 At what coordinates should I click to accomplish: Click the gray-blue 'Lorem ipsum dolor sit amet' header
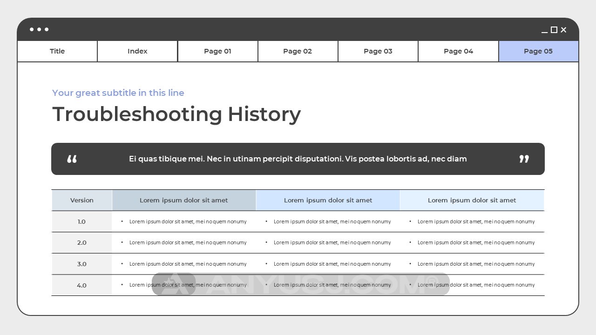[x=184, y=200]
